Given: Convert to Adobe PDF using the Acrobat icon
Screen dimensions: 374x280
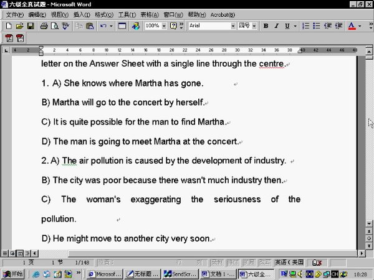Looking at the screenshot, I should 9,38.
